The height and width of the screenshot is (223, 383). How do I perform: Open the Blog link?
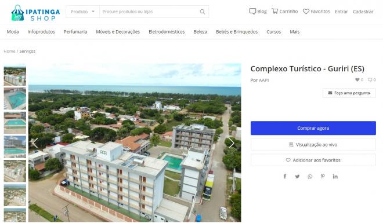coord(258,12)
